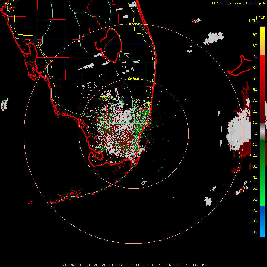This screenshot has width=267, height=267.
Task: Click the '16:09' time stamp
Action: [x=199, y=265]
